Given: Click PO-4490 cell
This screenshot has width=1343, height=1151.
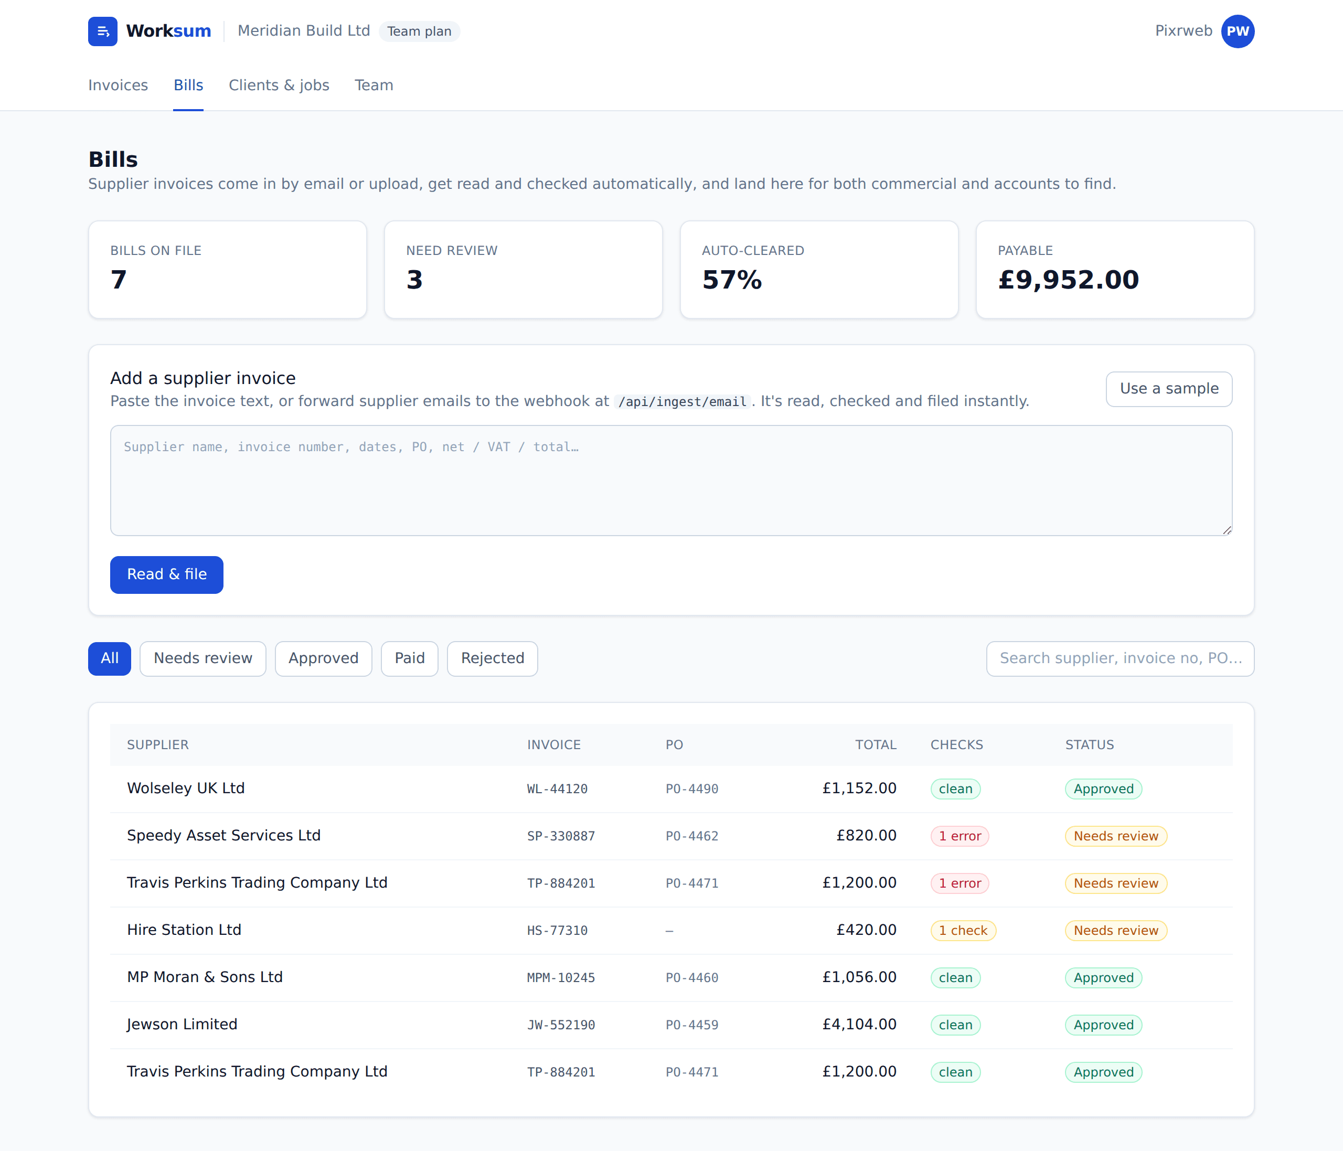Looking at the screenshot, I should click(692, 790).
